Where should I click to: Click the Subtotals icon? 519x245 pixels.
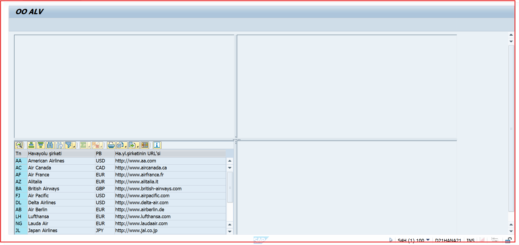[96, 145]
